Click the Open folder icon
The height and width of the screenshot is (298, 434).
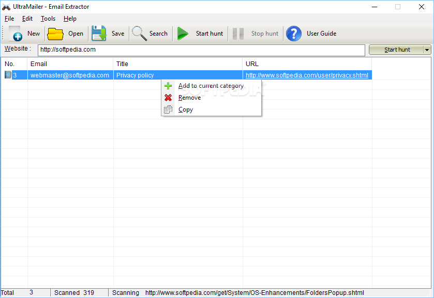(x=55, y=34)
